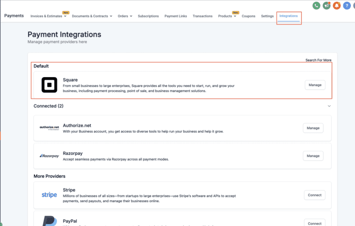Click the Default section label

tap(41, 66)
